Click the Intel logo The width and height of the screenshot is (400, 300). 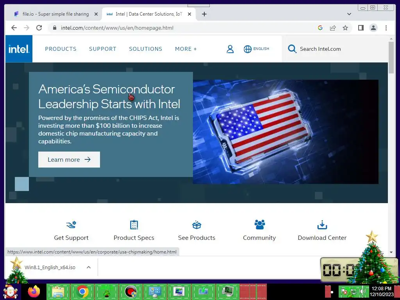point(19,49)
